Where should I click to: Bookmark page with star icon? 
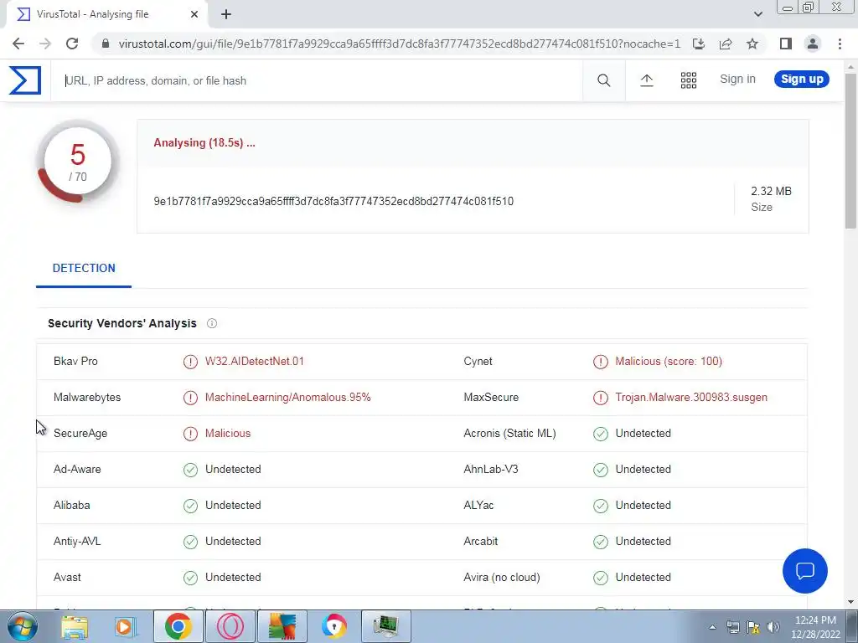[x=752, y=44]
